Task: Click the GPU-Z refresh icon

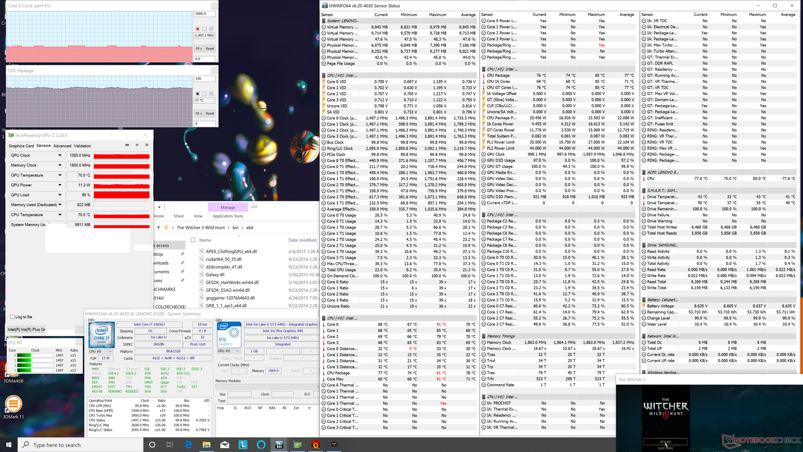Action: click(x=137, y=145)
